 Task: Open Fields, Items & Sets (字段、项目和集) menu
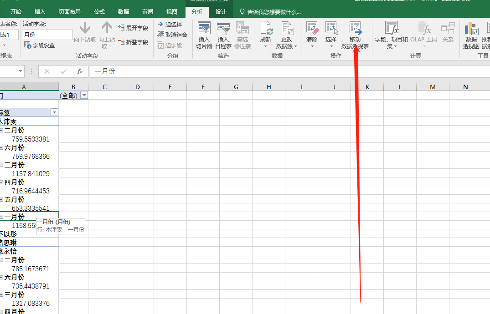coord(391,29)
